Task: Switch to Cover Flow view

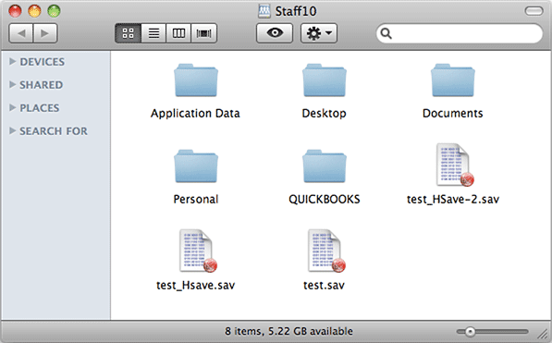Action: coord(203,33)
